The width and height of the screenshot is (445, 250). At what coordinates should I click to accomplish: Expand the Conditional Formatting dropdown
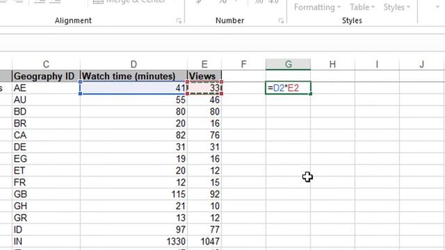pos(317,7)
